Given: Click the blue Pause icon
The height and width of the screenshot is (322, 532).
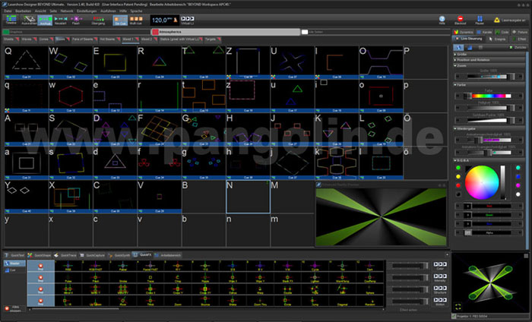Looking at the screenshot, I should [x=480, y=20].
